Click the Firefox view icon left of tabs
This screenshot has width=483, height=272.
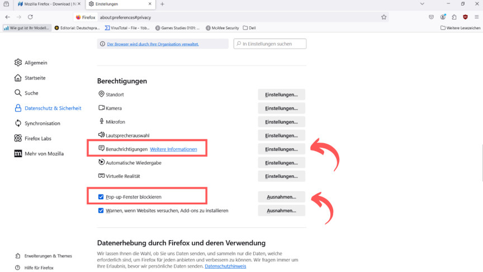tap(6, 4)
